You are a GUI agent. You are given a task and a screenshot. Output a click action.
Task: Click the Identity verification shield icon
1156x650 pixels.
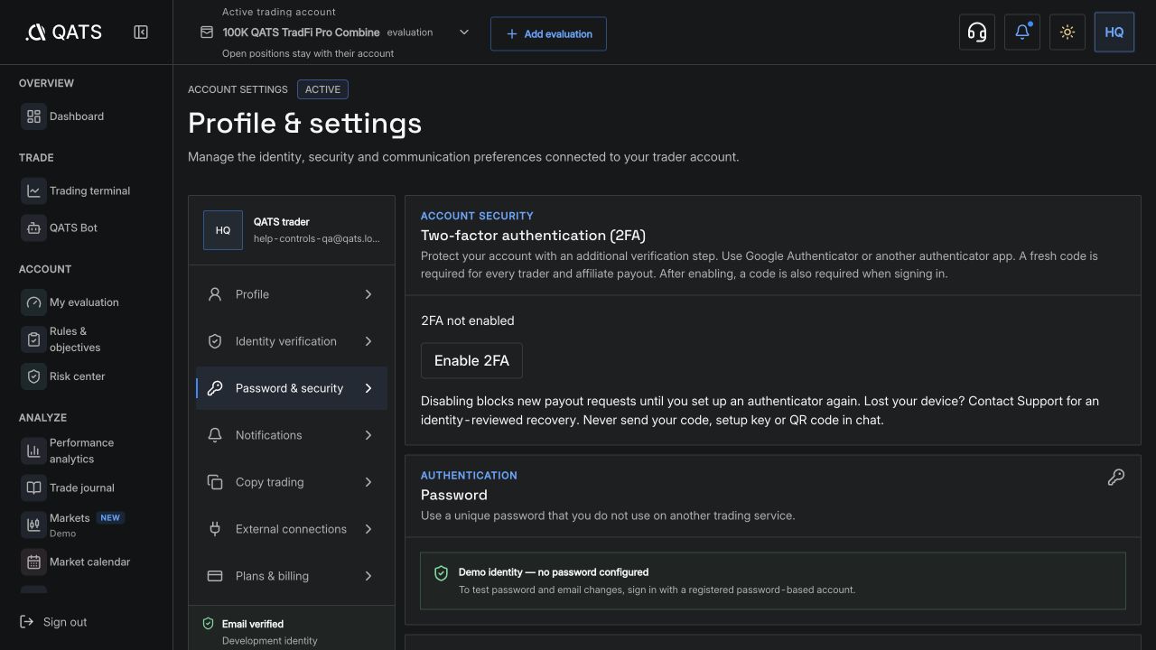(215, 341)
